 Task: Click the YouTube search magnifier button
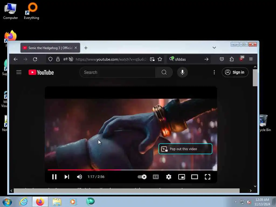point(164,72)
